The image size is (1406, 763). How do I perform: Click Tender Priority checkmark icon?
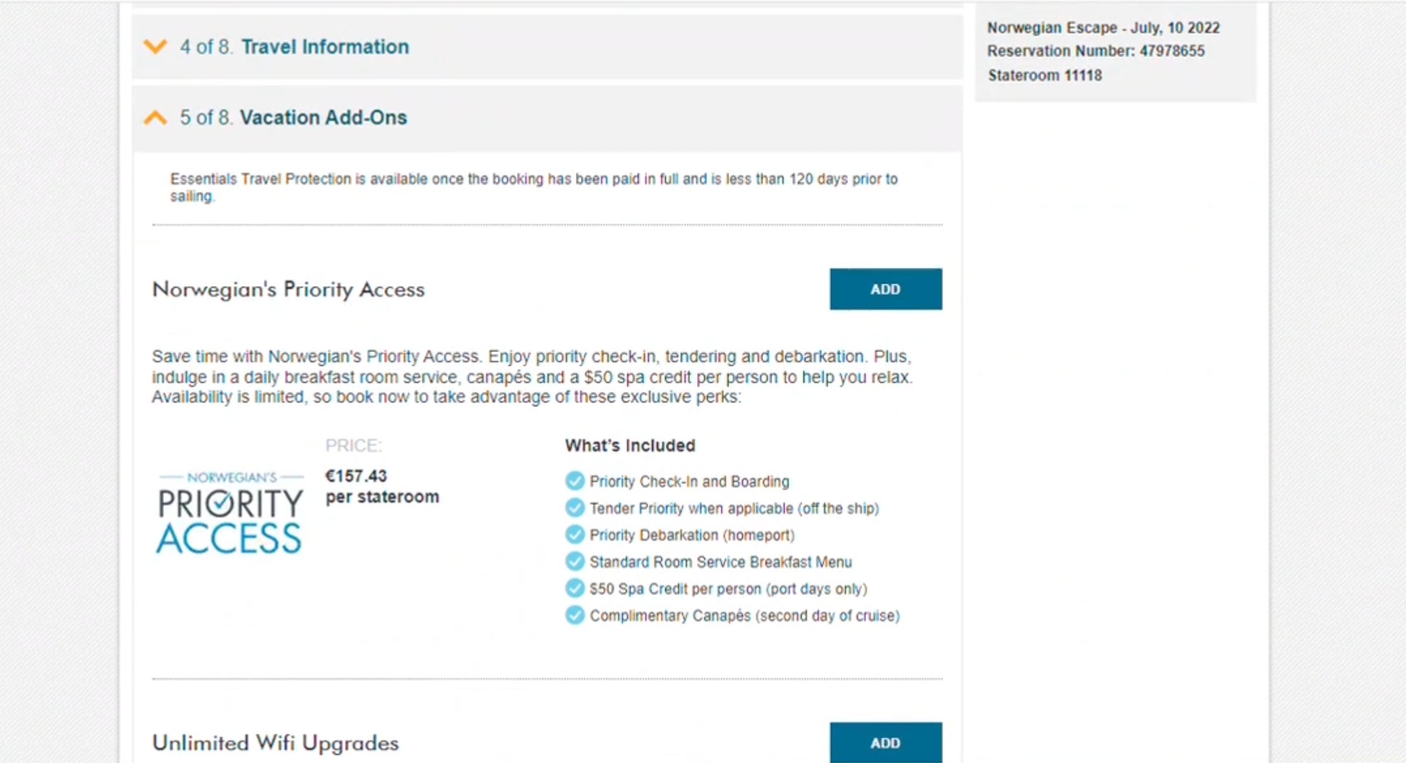574,508
